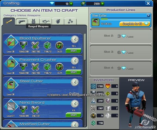This screenshot has width=157, height=130.
Task: Click the cash currency icon
Action: coord(83,4)
